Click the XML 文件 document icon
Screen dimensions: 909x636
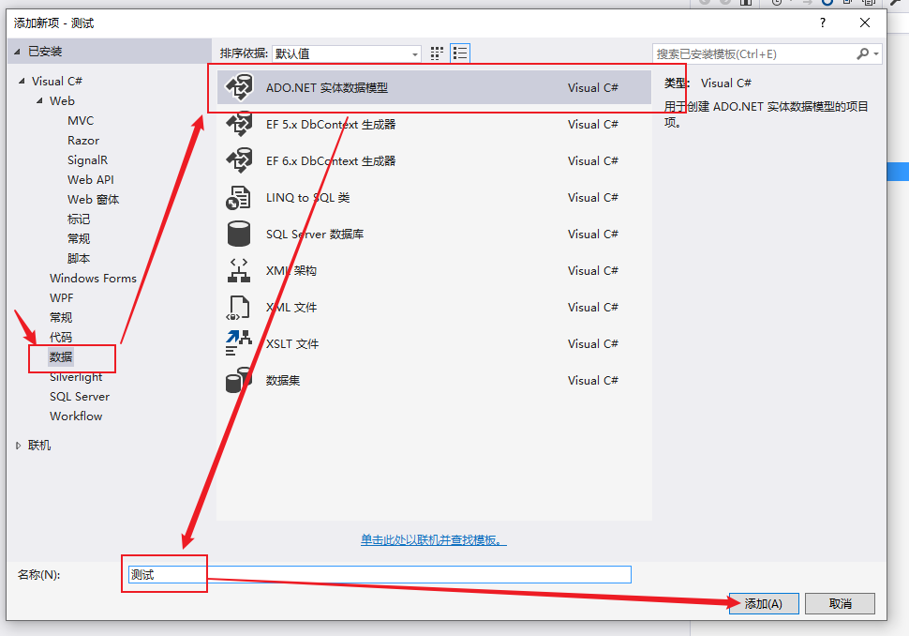(238, 308)
